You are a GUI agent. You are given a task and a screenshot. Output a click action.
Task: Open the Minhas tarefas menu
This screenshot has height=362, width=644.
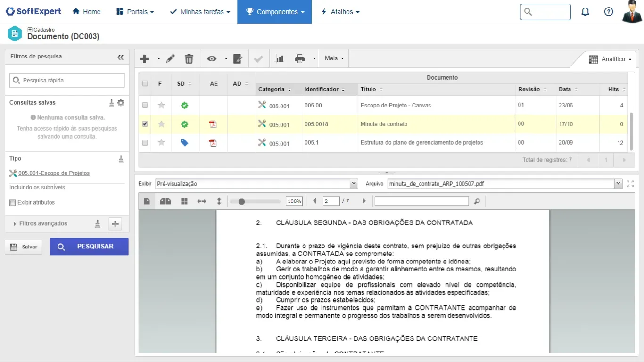pos(200,12)
